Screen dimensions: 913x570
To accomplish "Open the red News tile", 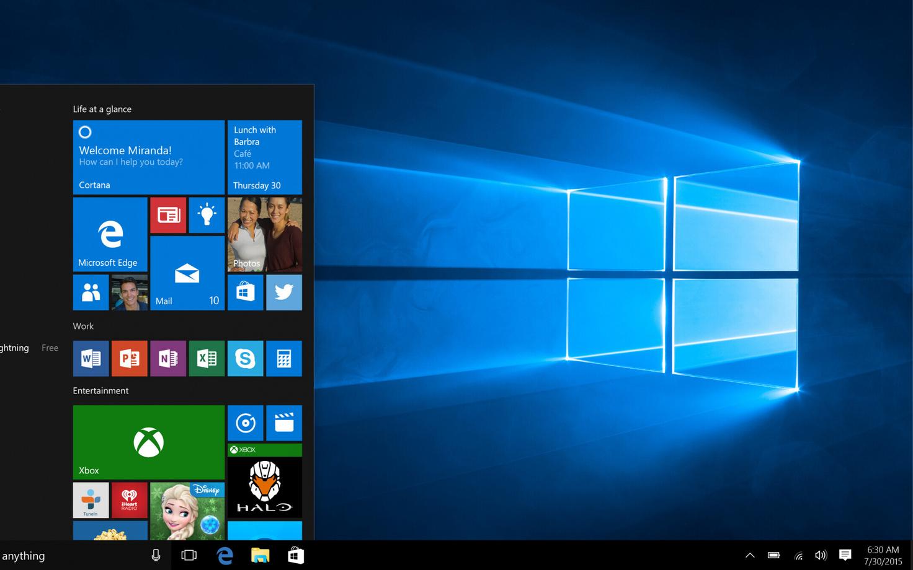I will point(168,215).
